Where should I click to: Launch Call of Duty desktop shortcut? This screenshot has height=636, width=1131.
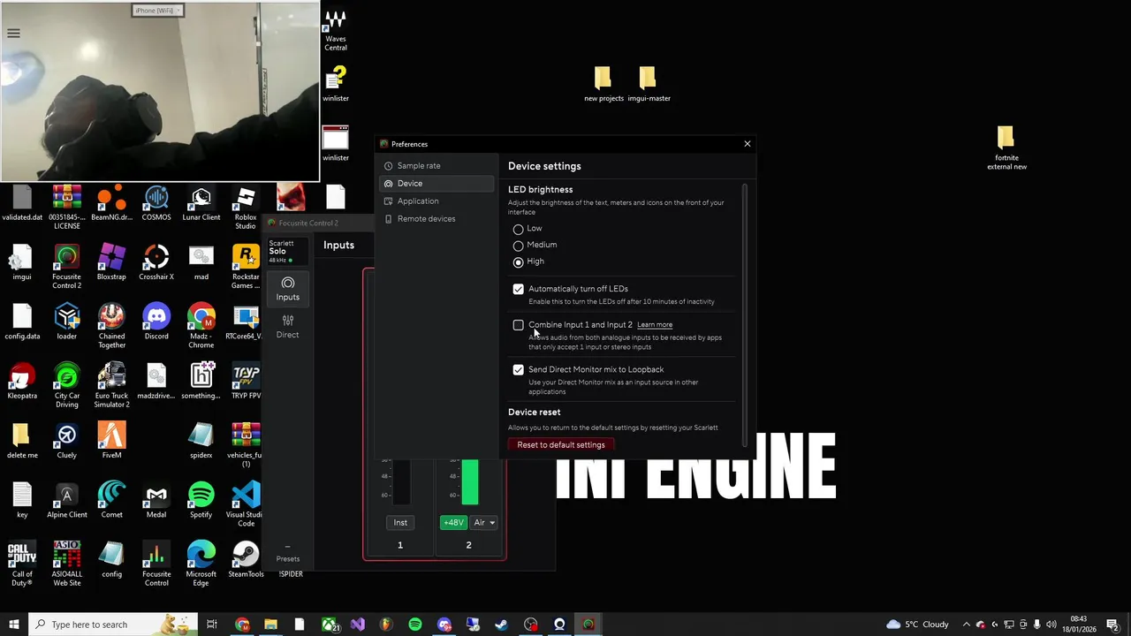[22, 564]
